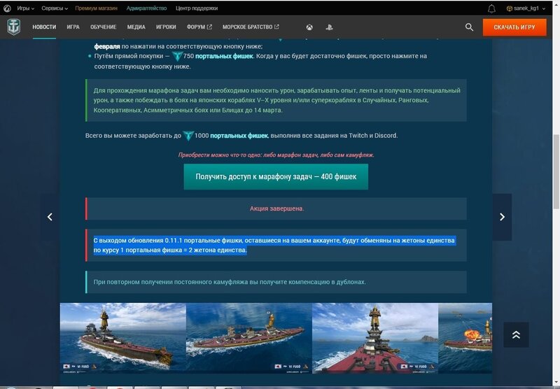This screenshot has width=560, height=389.
Task: Open first Fuso screenshot thumbnail
Action: pos(123,339)
